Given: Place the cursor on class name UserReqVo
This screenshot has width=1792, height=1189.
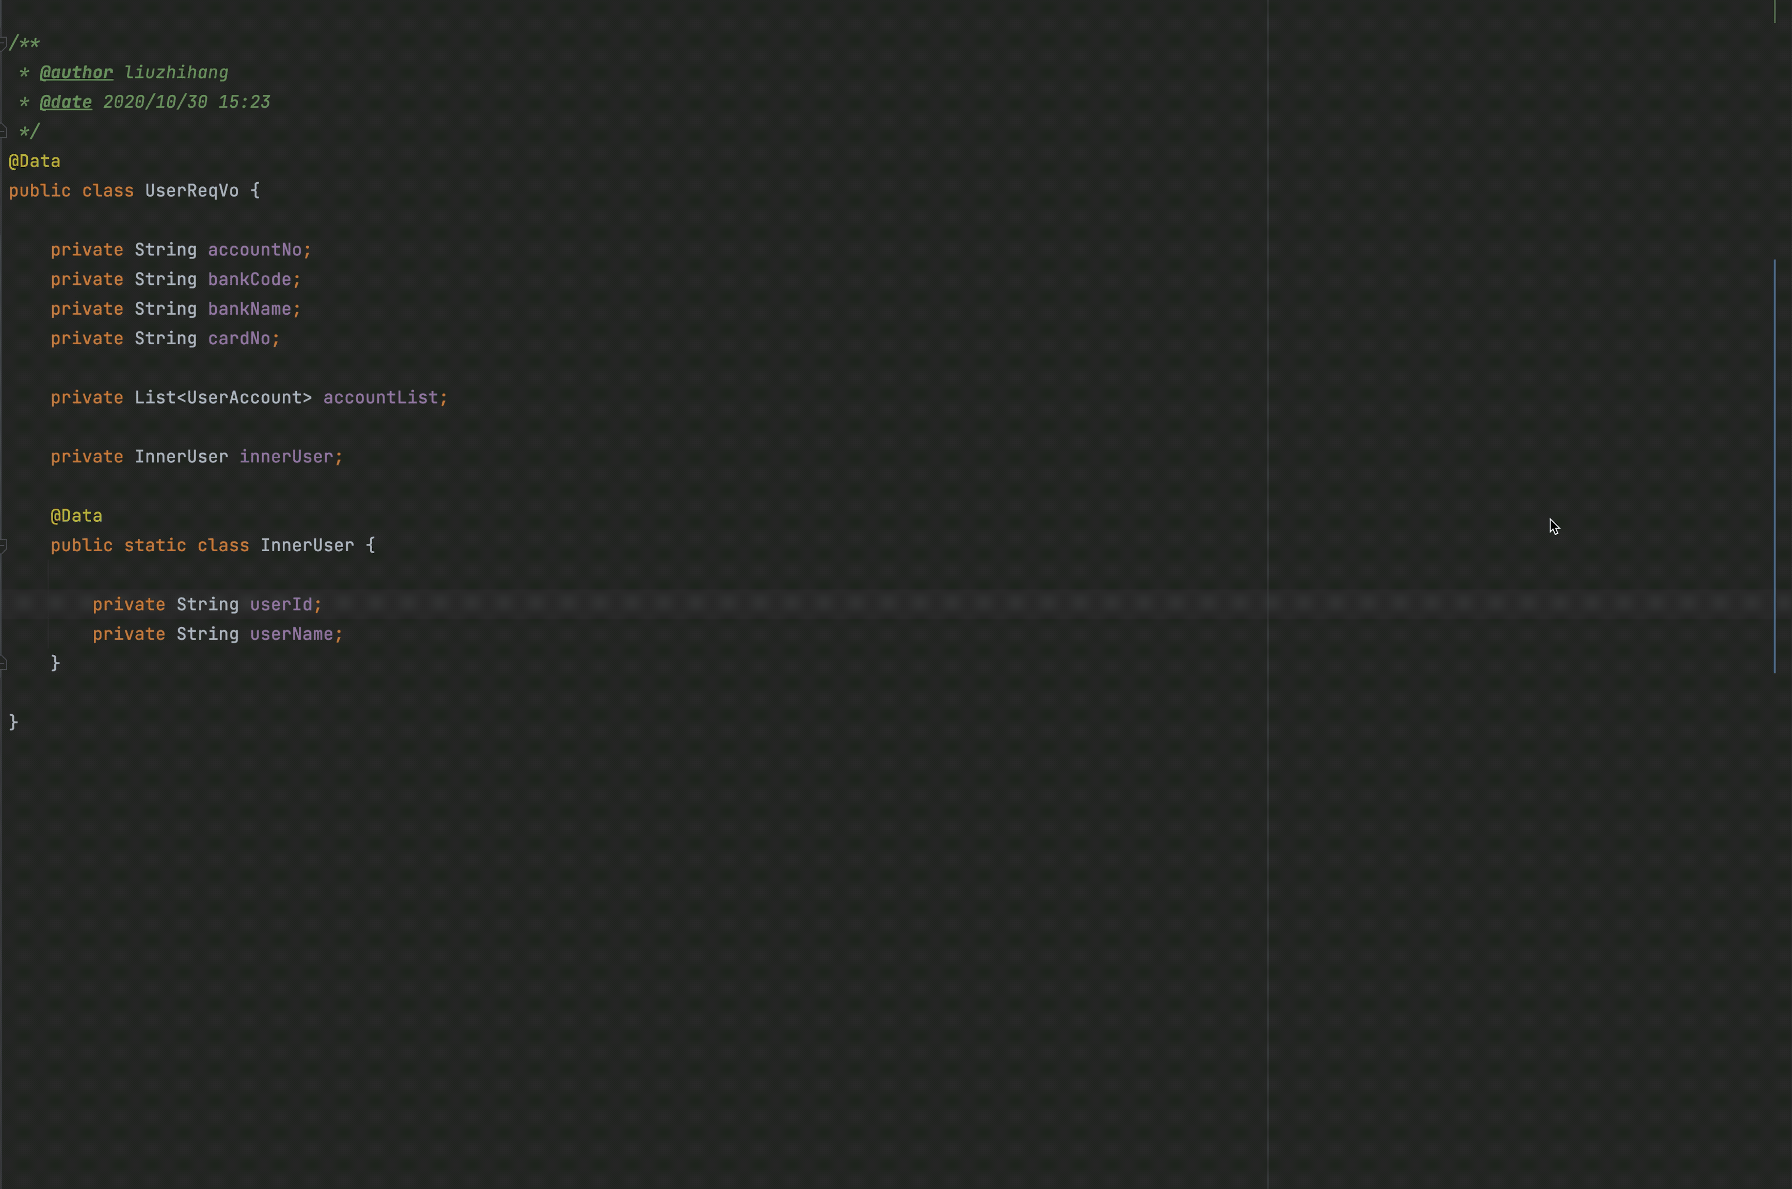Looking at the screenshot, I should click(192, 191).
